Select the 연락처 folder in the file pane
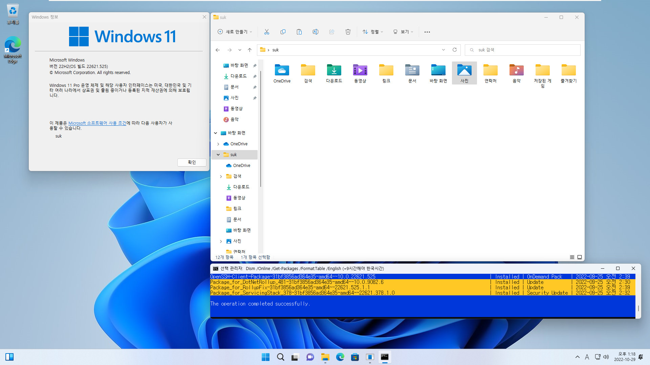Screen dimensions: 650x365 (491, 73)
